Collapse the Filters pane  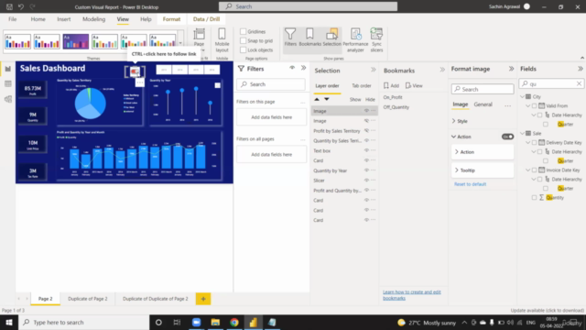tap(303, 68)
